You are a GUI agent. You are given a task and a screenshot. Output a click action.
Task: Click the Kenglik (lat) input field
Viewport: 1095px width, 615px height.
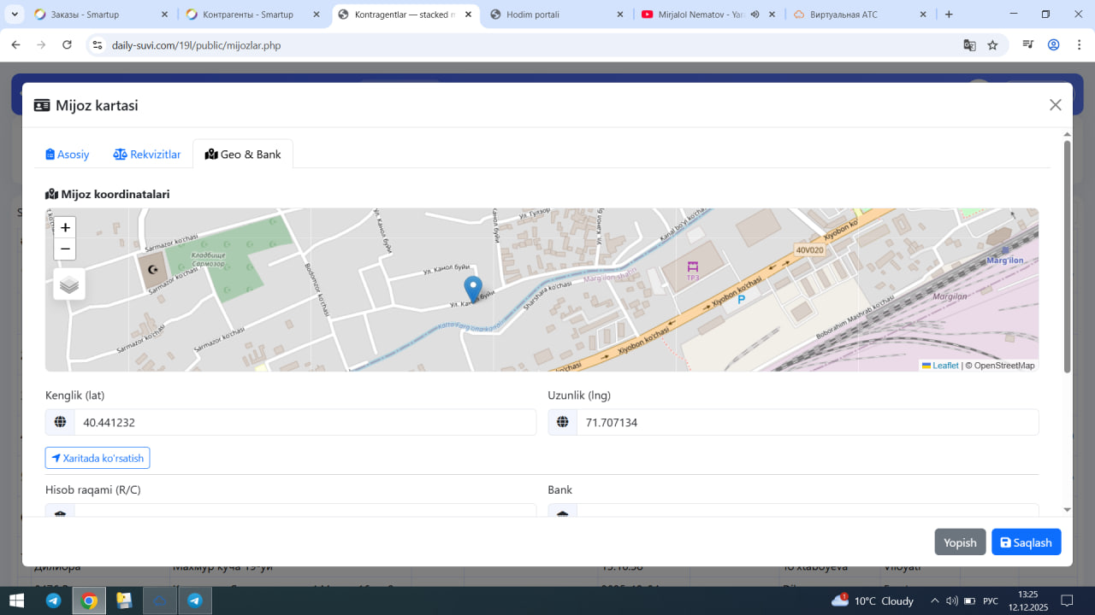(305, 422)
